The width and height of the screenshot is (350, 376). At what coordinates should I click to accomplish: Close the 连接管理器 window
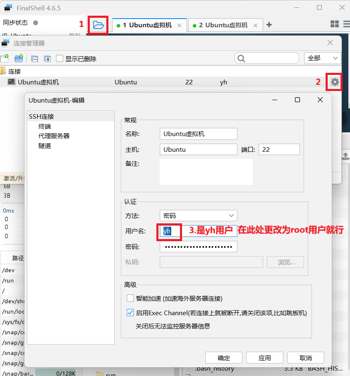(330, 43)
